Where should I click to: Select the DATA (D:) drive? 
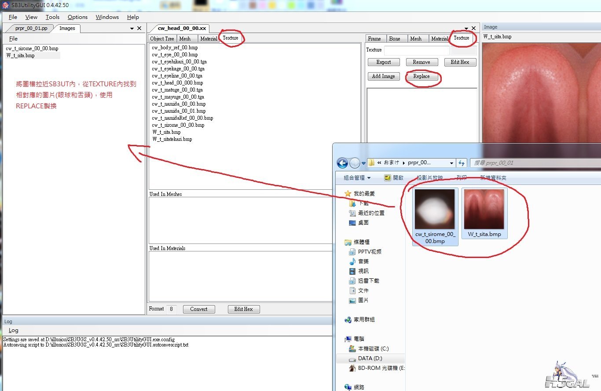tap(370, 358)
